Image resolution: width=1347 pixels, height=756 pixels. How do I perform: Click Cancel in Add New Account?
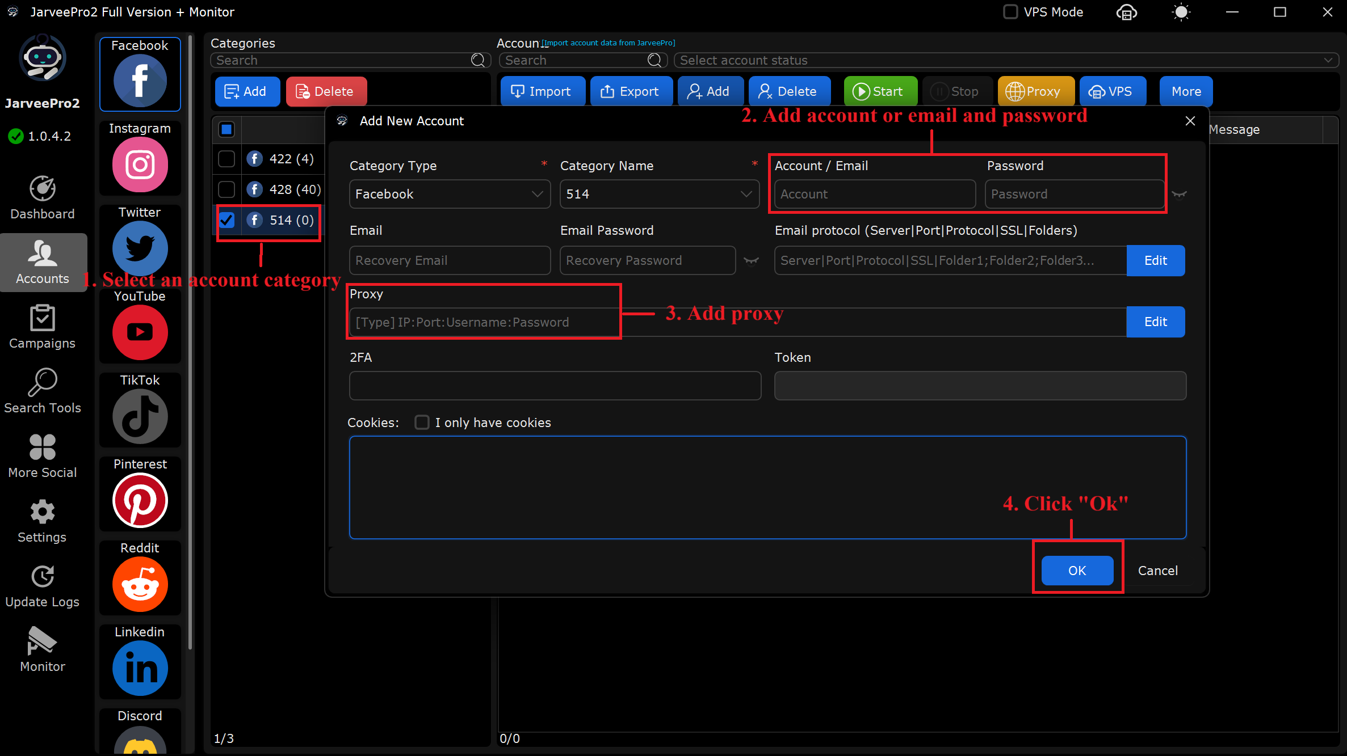(x=1157, y=570)
